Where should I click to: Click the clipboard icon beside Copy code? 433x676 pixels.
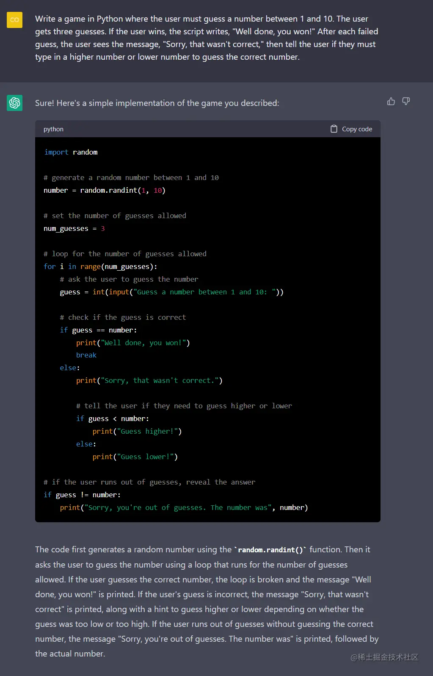click(334, 129)
